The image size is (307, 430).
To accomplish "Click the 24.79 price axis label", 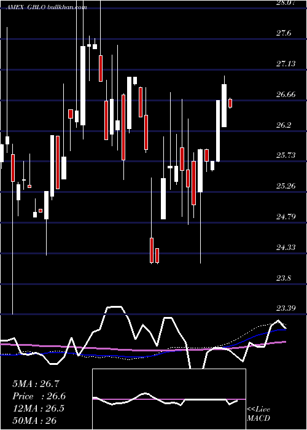I will (286, 217).
